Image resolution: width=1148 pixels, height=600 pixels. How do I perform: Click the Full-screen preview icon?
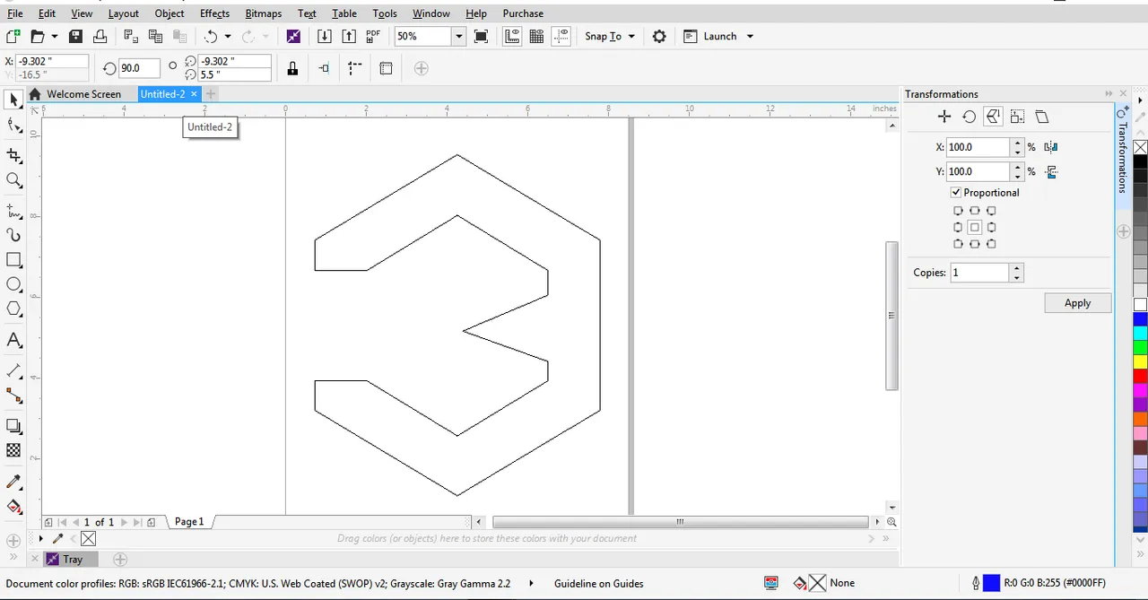(x=482, y=36)
